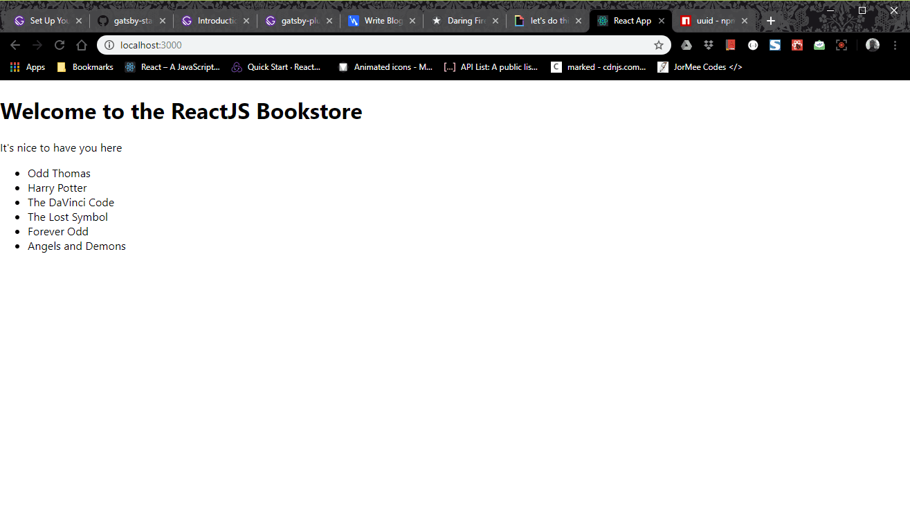Screen dimensions: 910x526
Task: Go to the browser home page
Action: coord(82,45)
